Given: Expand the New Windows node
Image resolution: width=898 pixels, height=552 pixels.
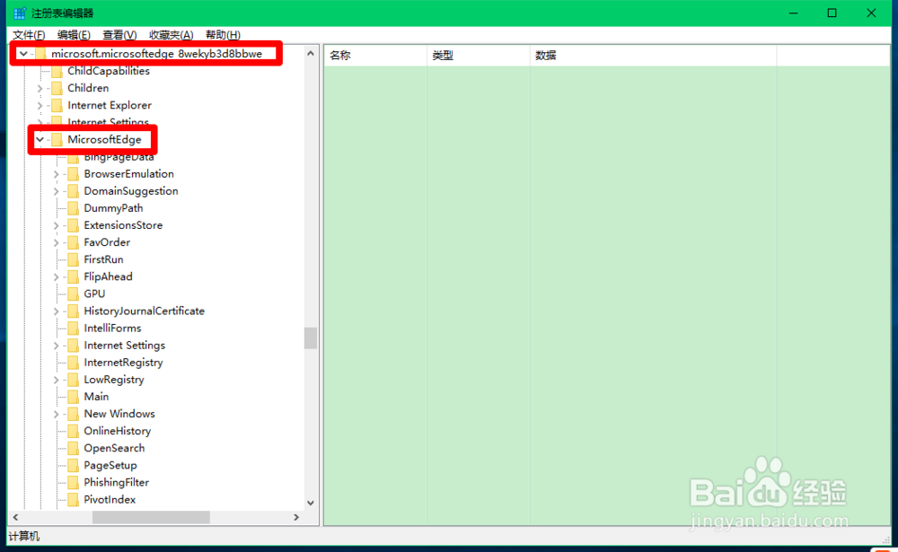Looking at the screenshot, I should pyautogui.click(x=55, y=413).
